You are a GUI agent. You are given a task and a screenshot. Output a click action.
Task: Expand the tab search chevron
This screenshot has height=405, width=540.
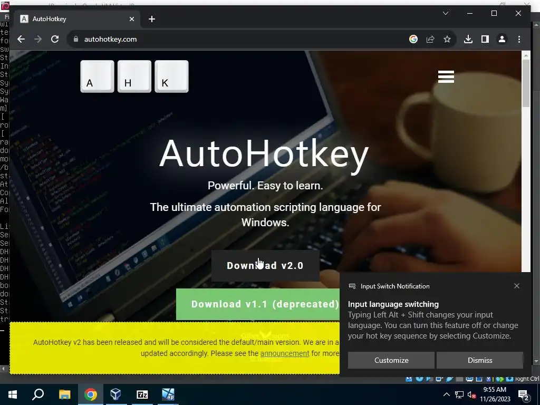446,13
